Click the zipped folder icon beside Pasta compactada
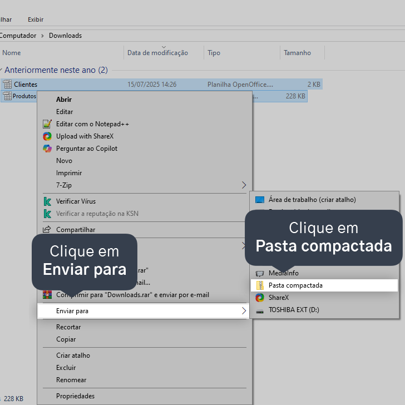 (x=260, y=285)
